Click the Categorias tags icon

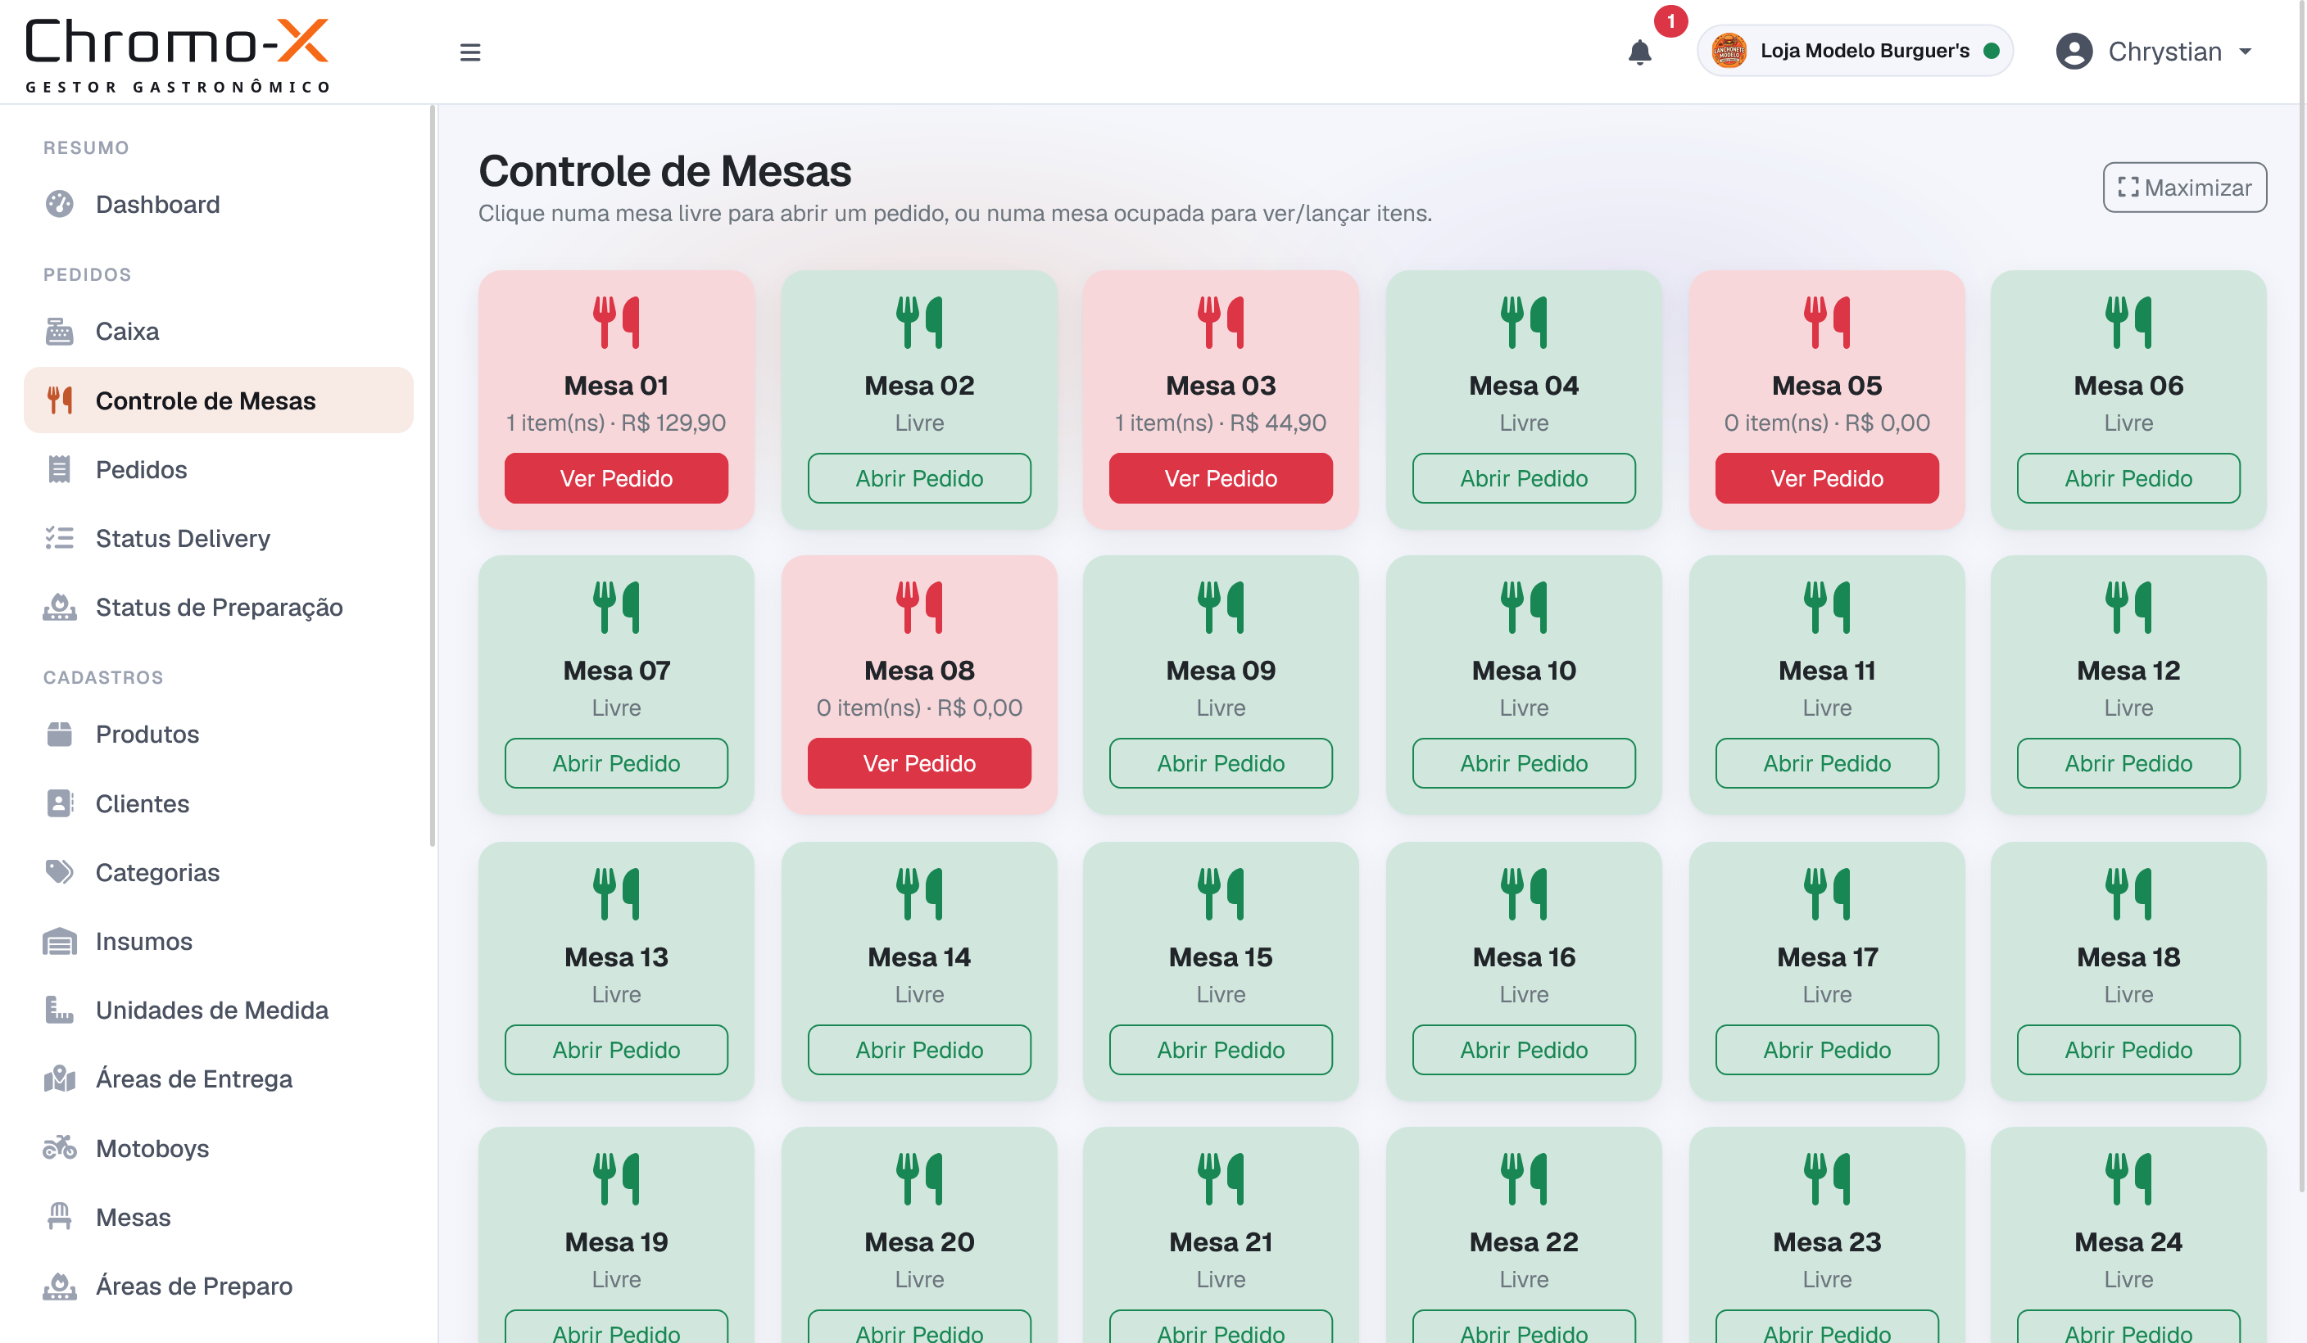point(60,872)
